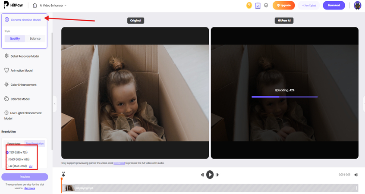Click the orange timeline playhead
The height and width of the screenshot is (194, 365).
click(62, 185)
